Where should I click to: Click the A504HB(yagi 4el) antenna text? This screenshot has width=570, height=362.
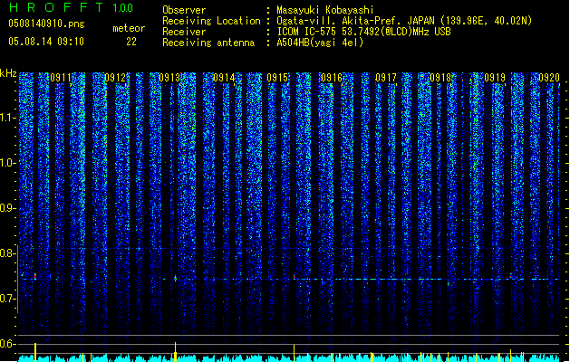[320, 43]
